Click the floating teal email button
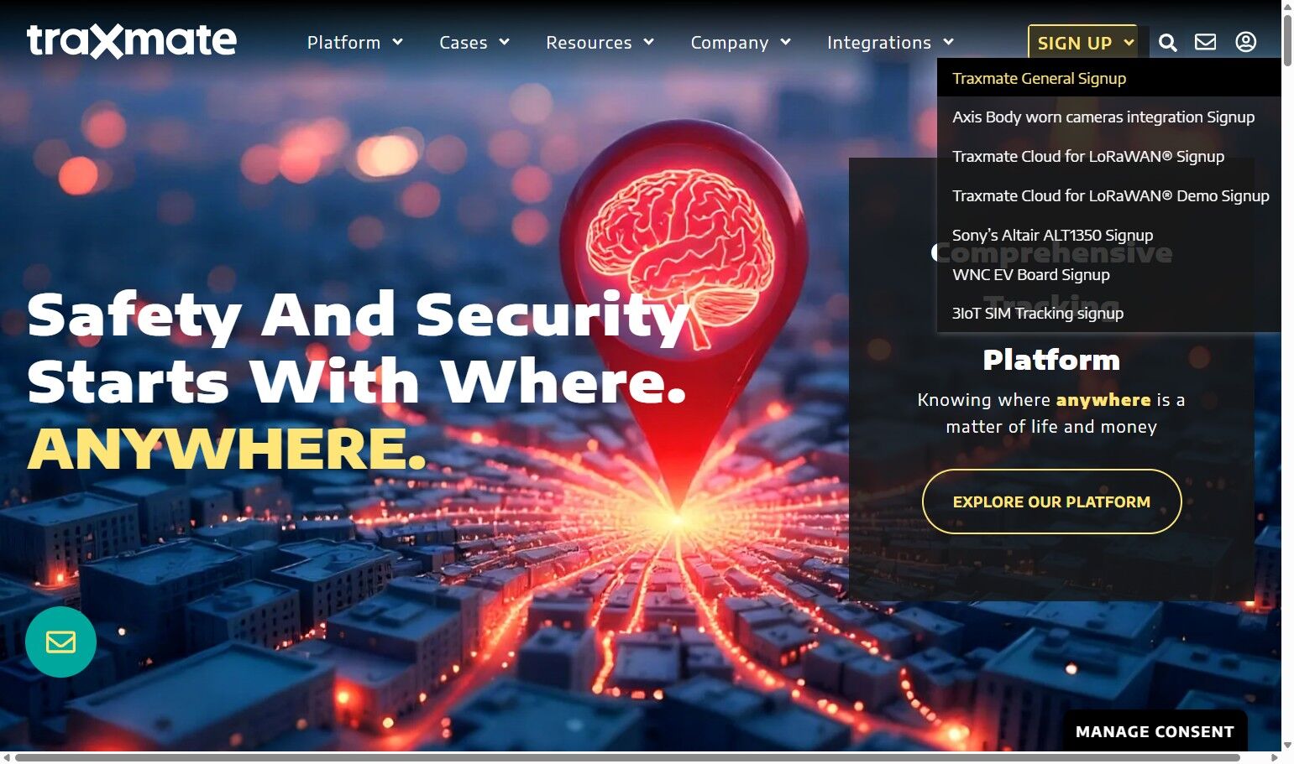Image resolution: width=1294 pixels, height=764 pixels. coord(60,642)
